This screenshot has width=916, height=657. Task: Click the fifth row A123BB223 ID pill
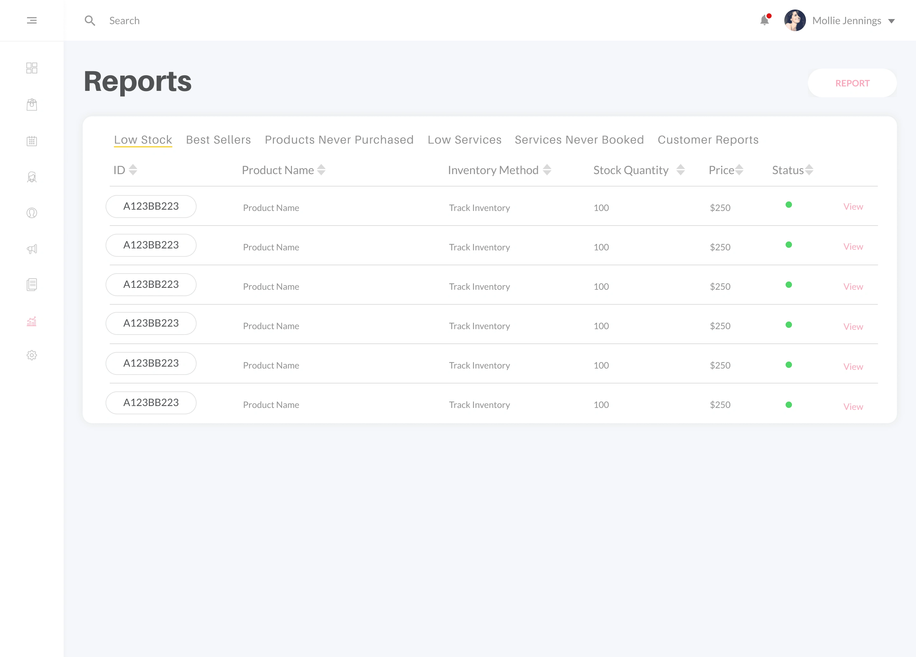coord(151,363)
